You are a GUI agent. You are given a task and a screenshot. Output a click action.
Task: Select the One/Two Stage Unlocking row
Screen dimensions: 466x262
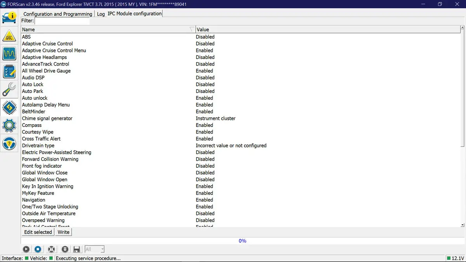240,207
